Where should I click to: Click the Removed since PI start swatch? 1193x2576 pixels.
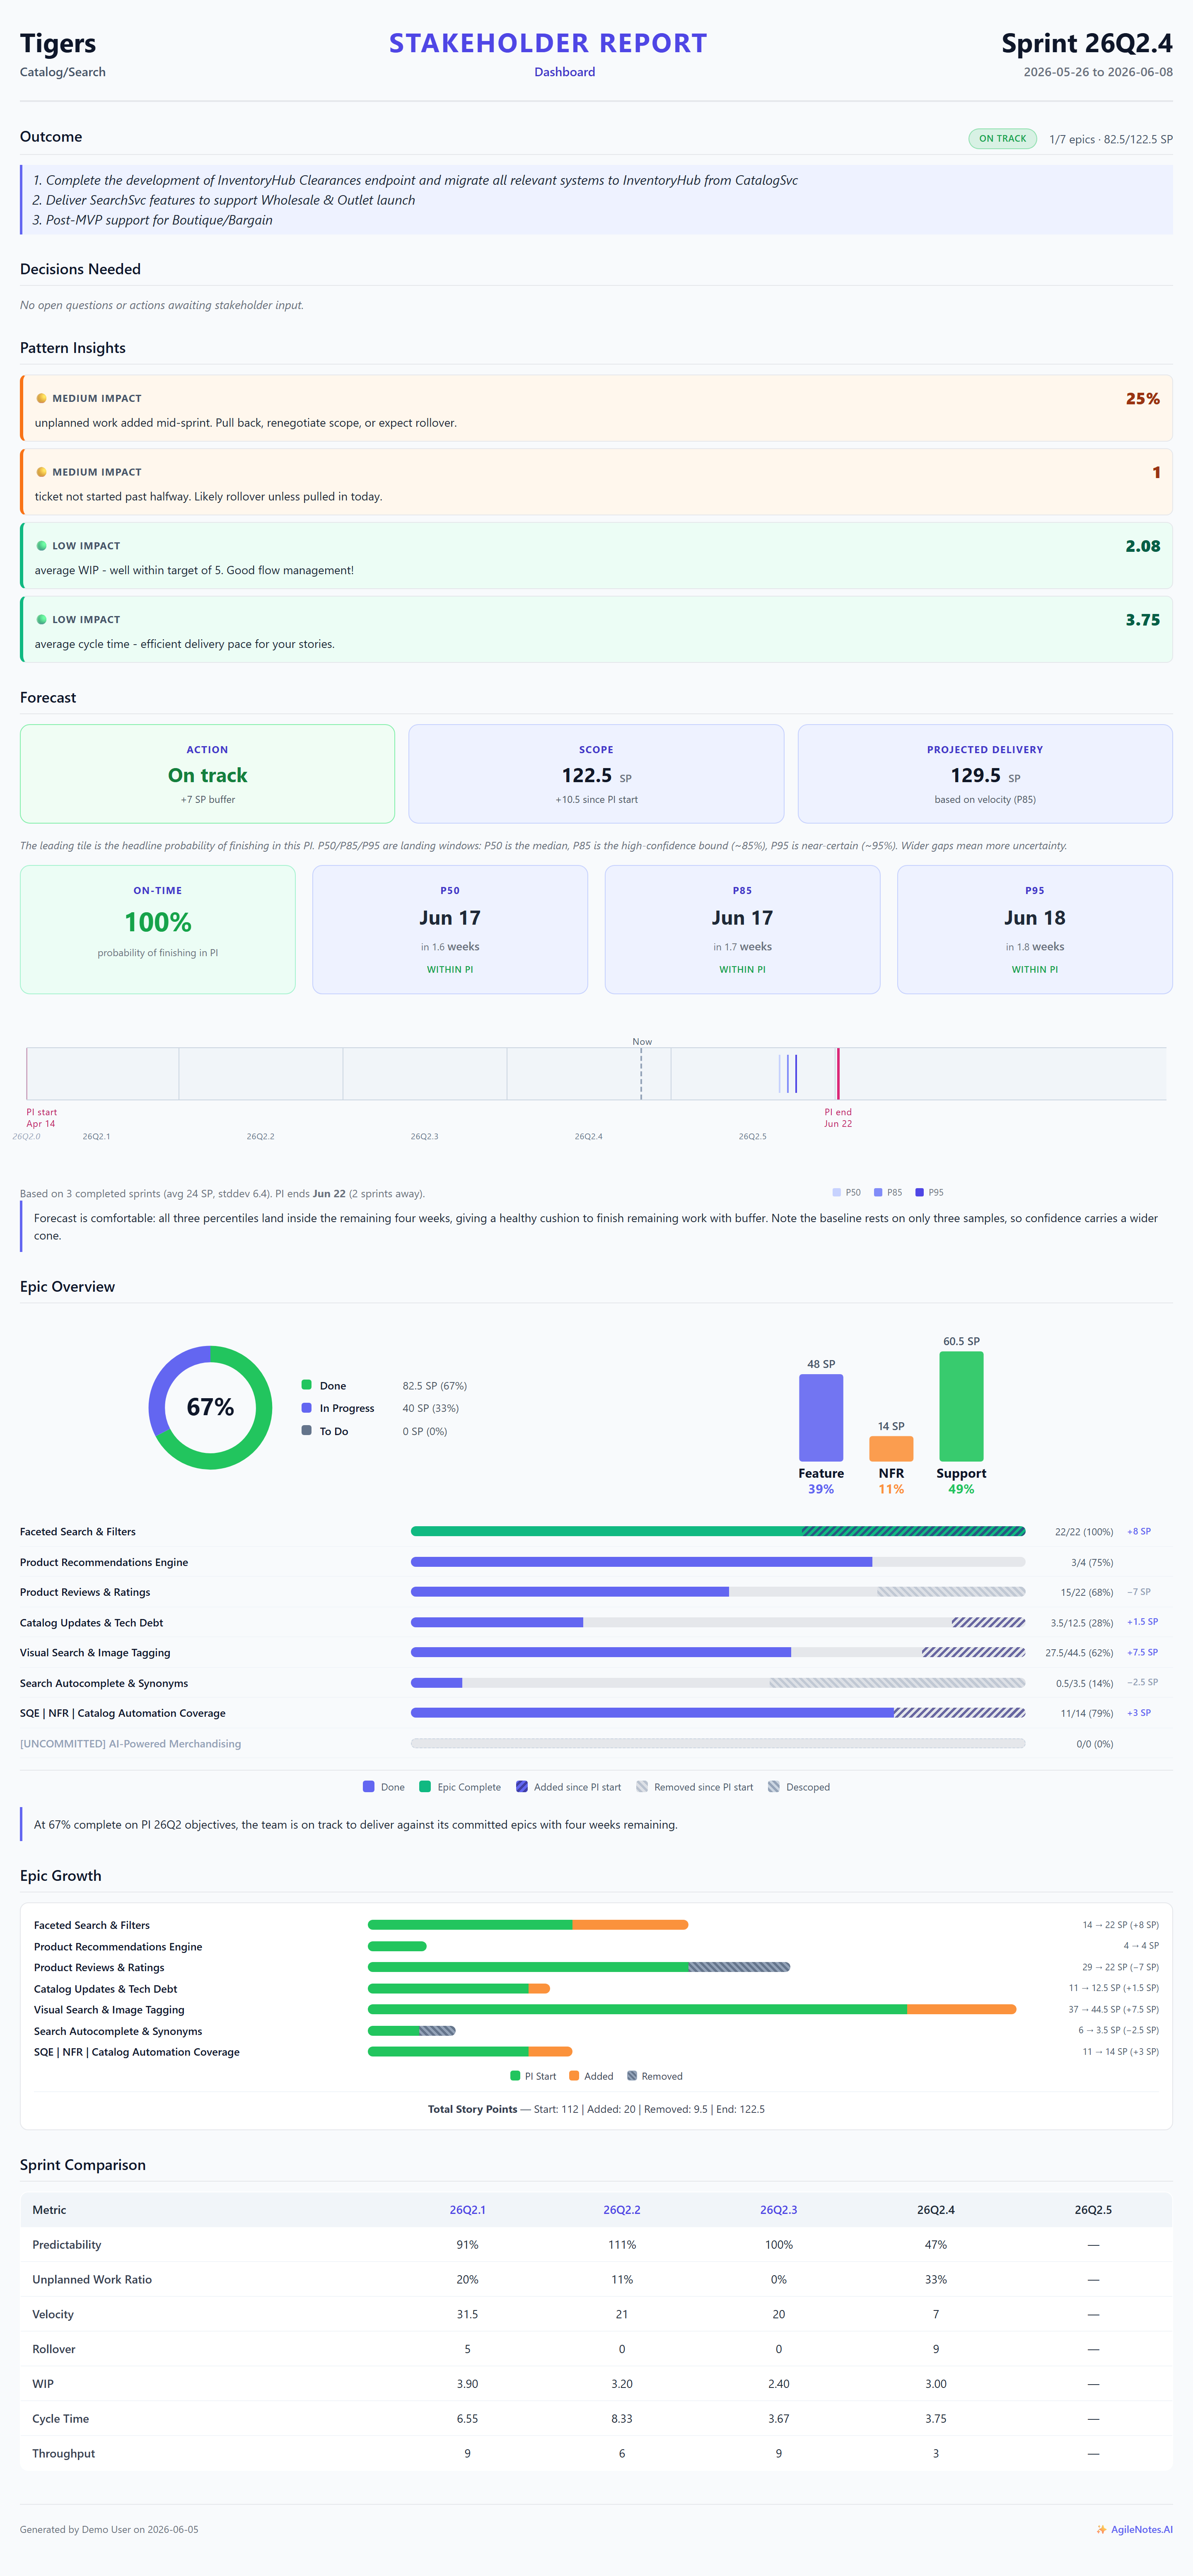coord(642,1787)
